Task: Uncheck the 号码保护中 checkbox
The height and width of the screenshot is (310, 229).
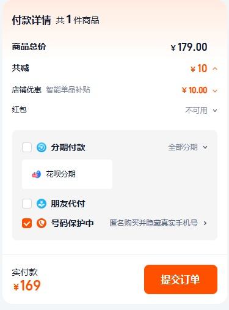Action: coord(27,223)
